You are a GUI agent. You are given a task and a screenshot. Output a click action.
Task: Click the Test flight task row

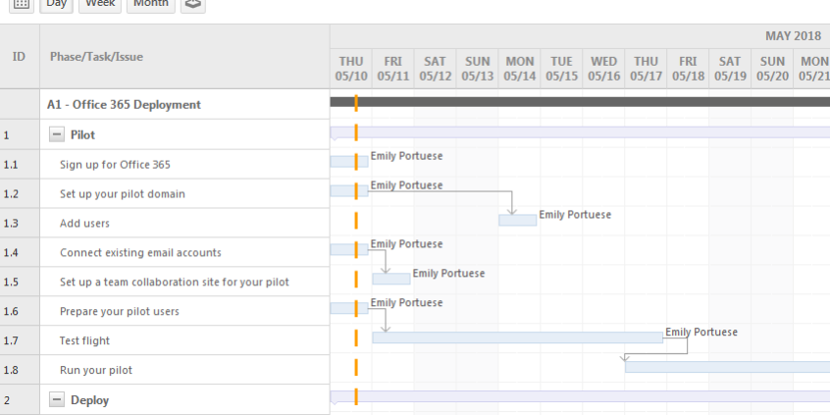point(84,340)
